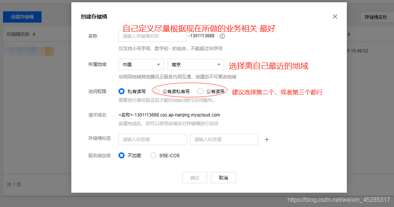Close the create bucket dialog with X
394x207 pixels.
335,17
